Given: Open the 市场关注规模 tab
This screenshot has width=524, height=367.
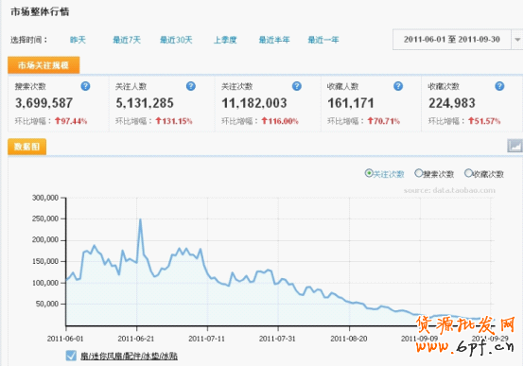Looking at the screenshot, I should 44,65.
